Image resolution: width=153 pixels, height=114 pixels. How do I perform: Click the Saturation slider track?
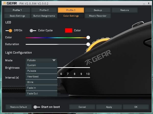[x=58, y=44]
